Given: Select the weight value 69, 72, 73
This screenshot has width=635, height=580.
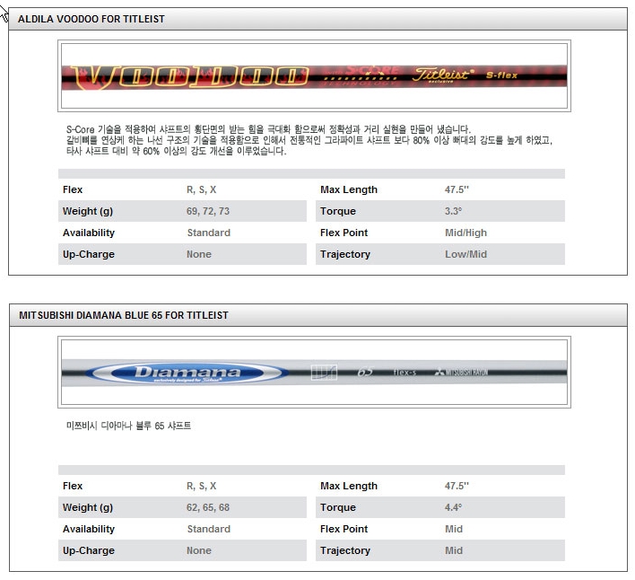Looking at the screenshot, I should click(208, 211).
